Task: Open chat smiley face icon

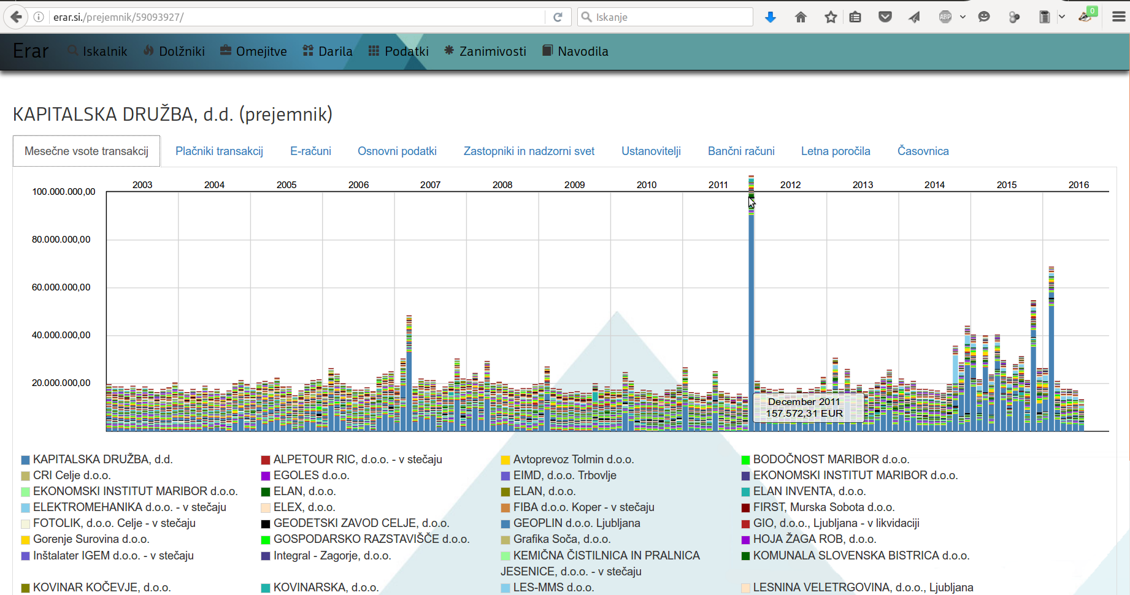Action: click(984, 17)
